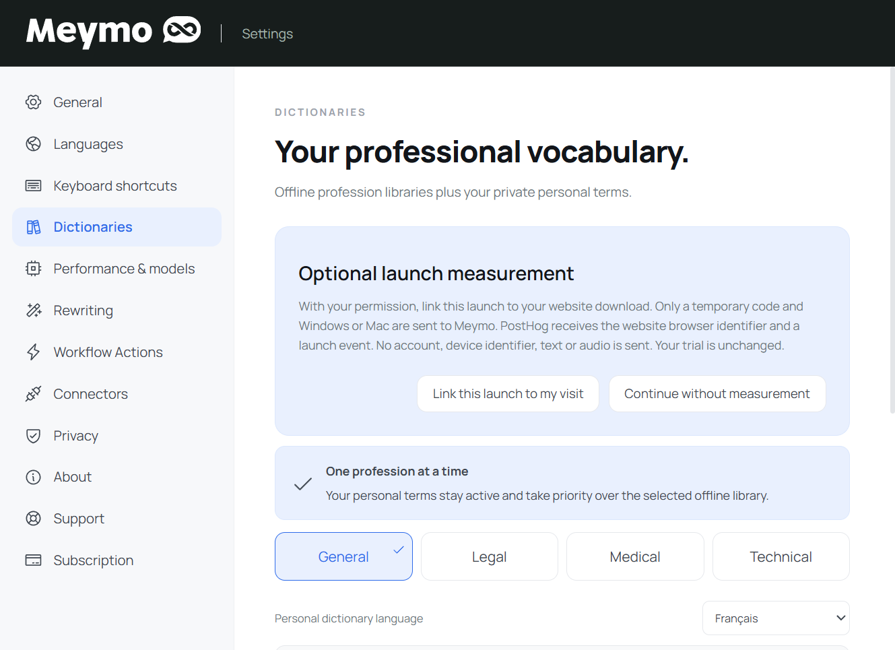The height and width of the screenshot is (650, 895).
Task: Open the Rewriting label in sidebar
Action: (84, 311)
